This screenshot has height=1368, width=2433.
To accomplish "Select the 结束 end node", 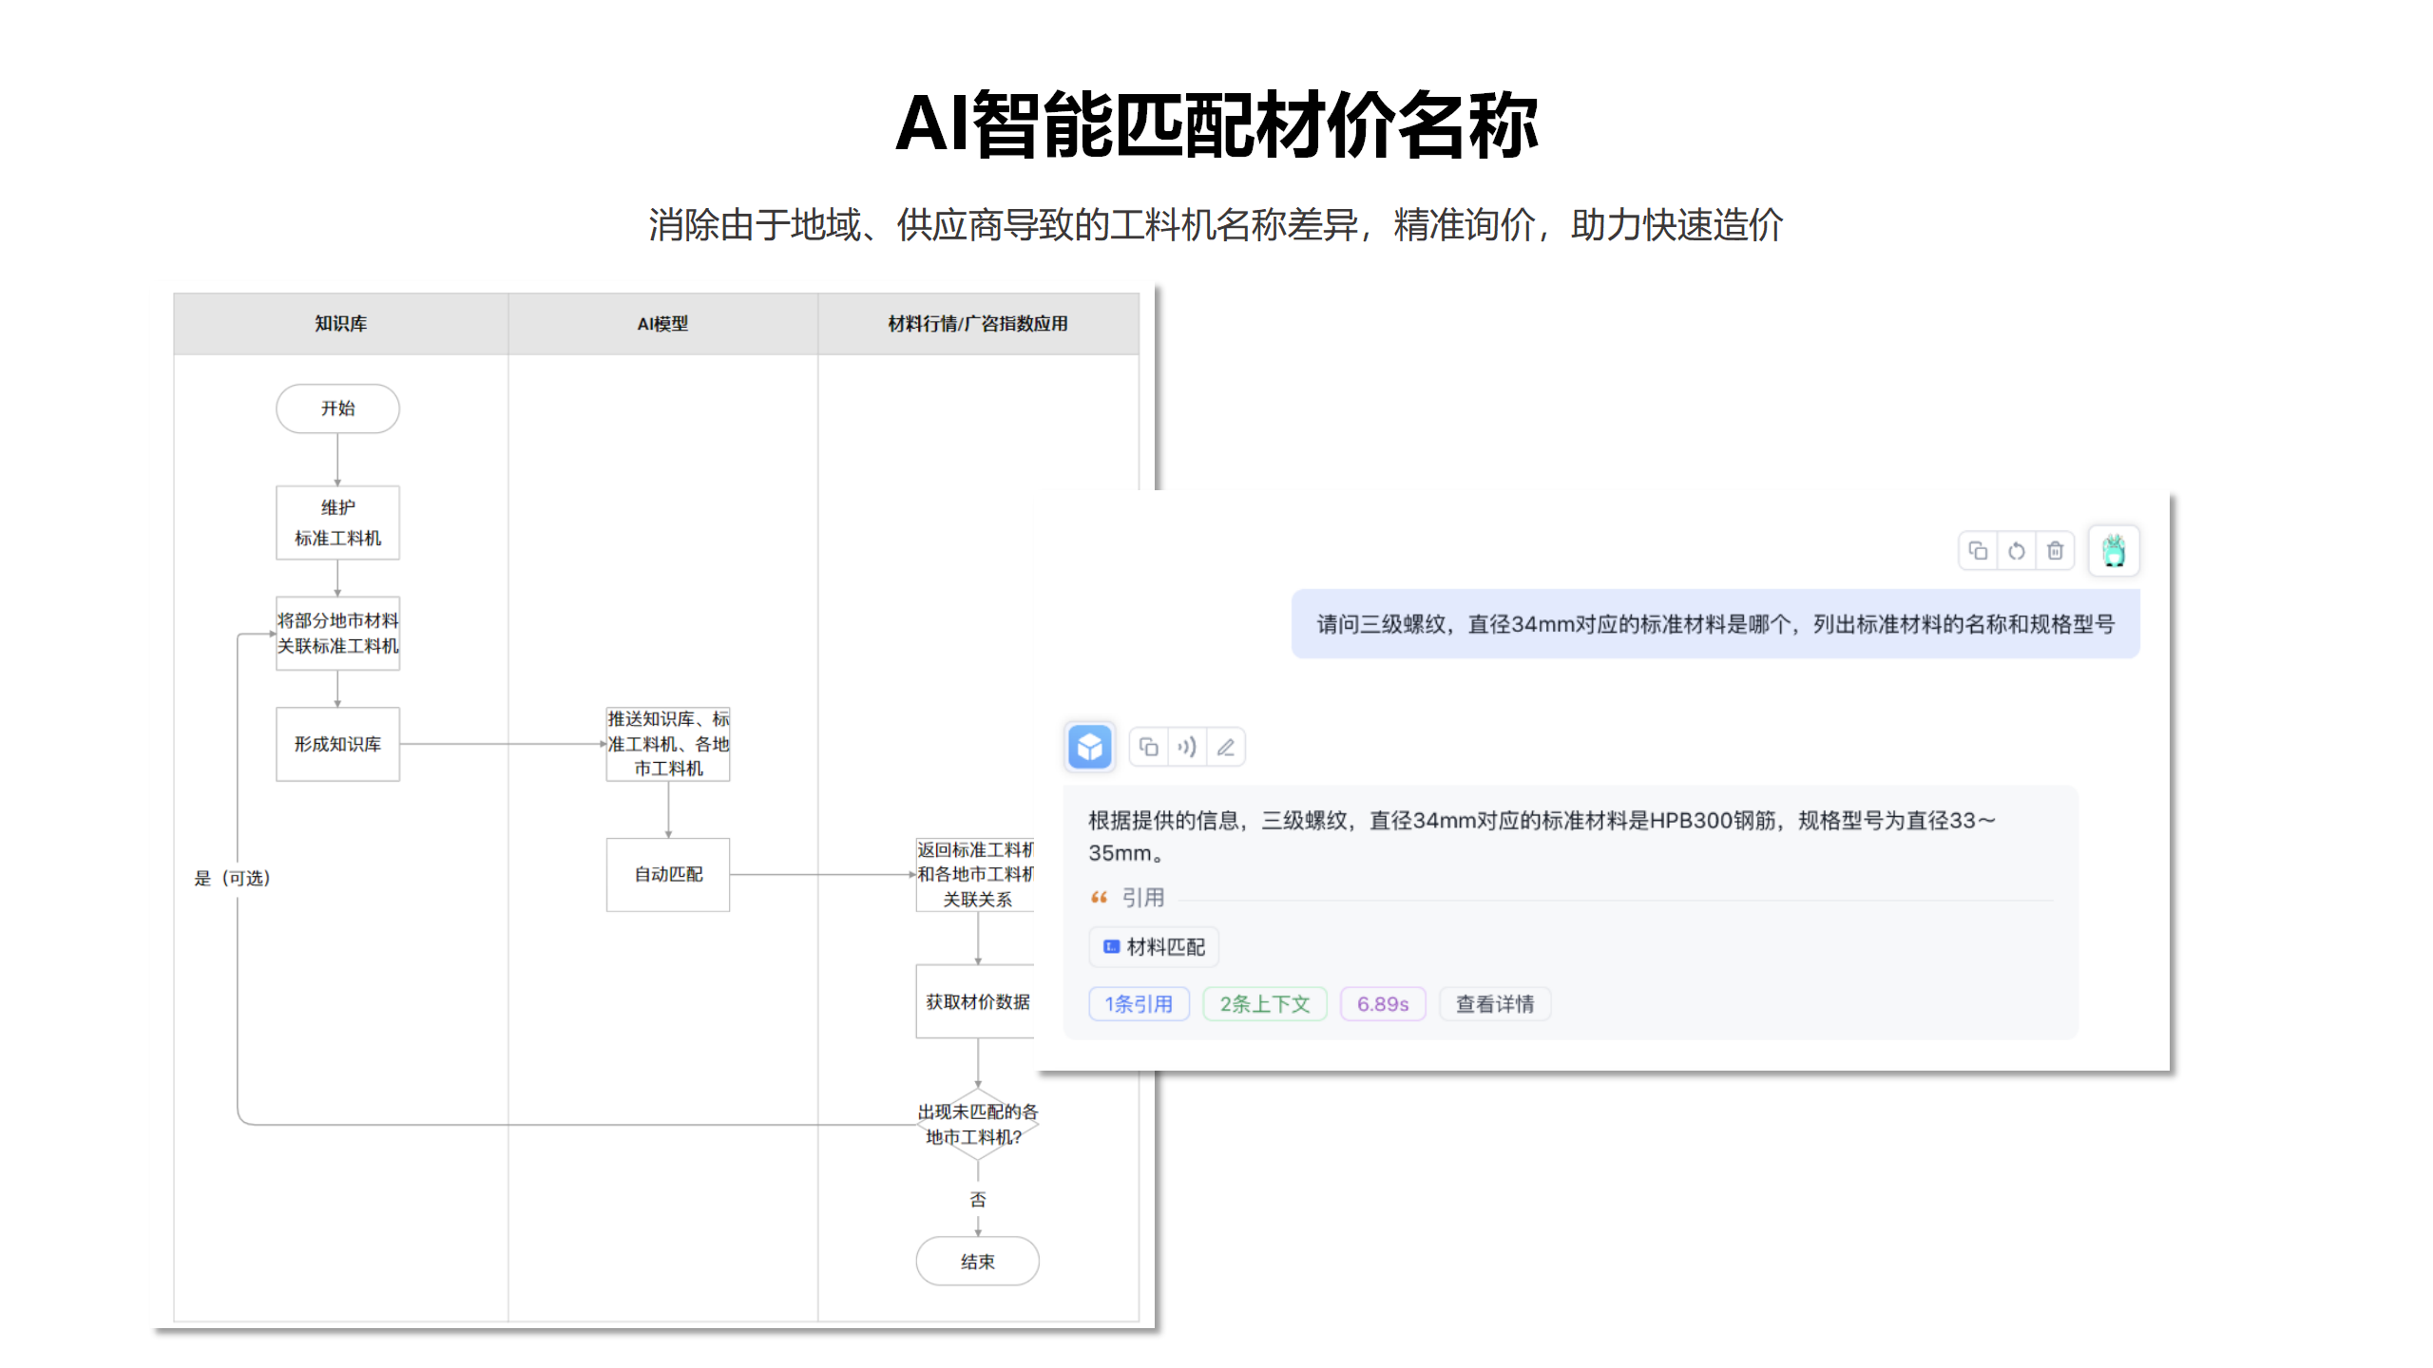I will point(977,1261).
